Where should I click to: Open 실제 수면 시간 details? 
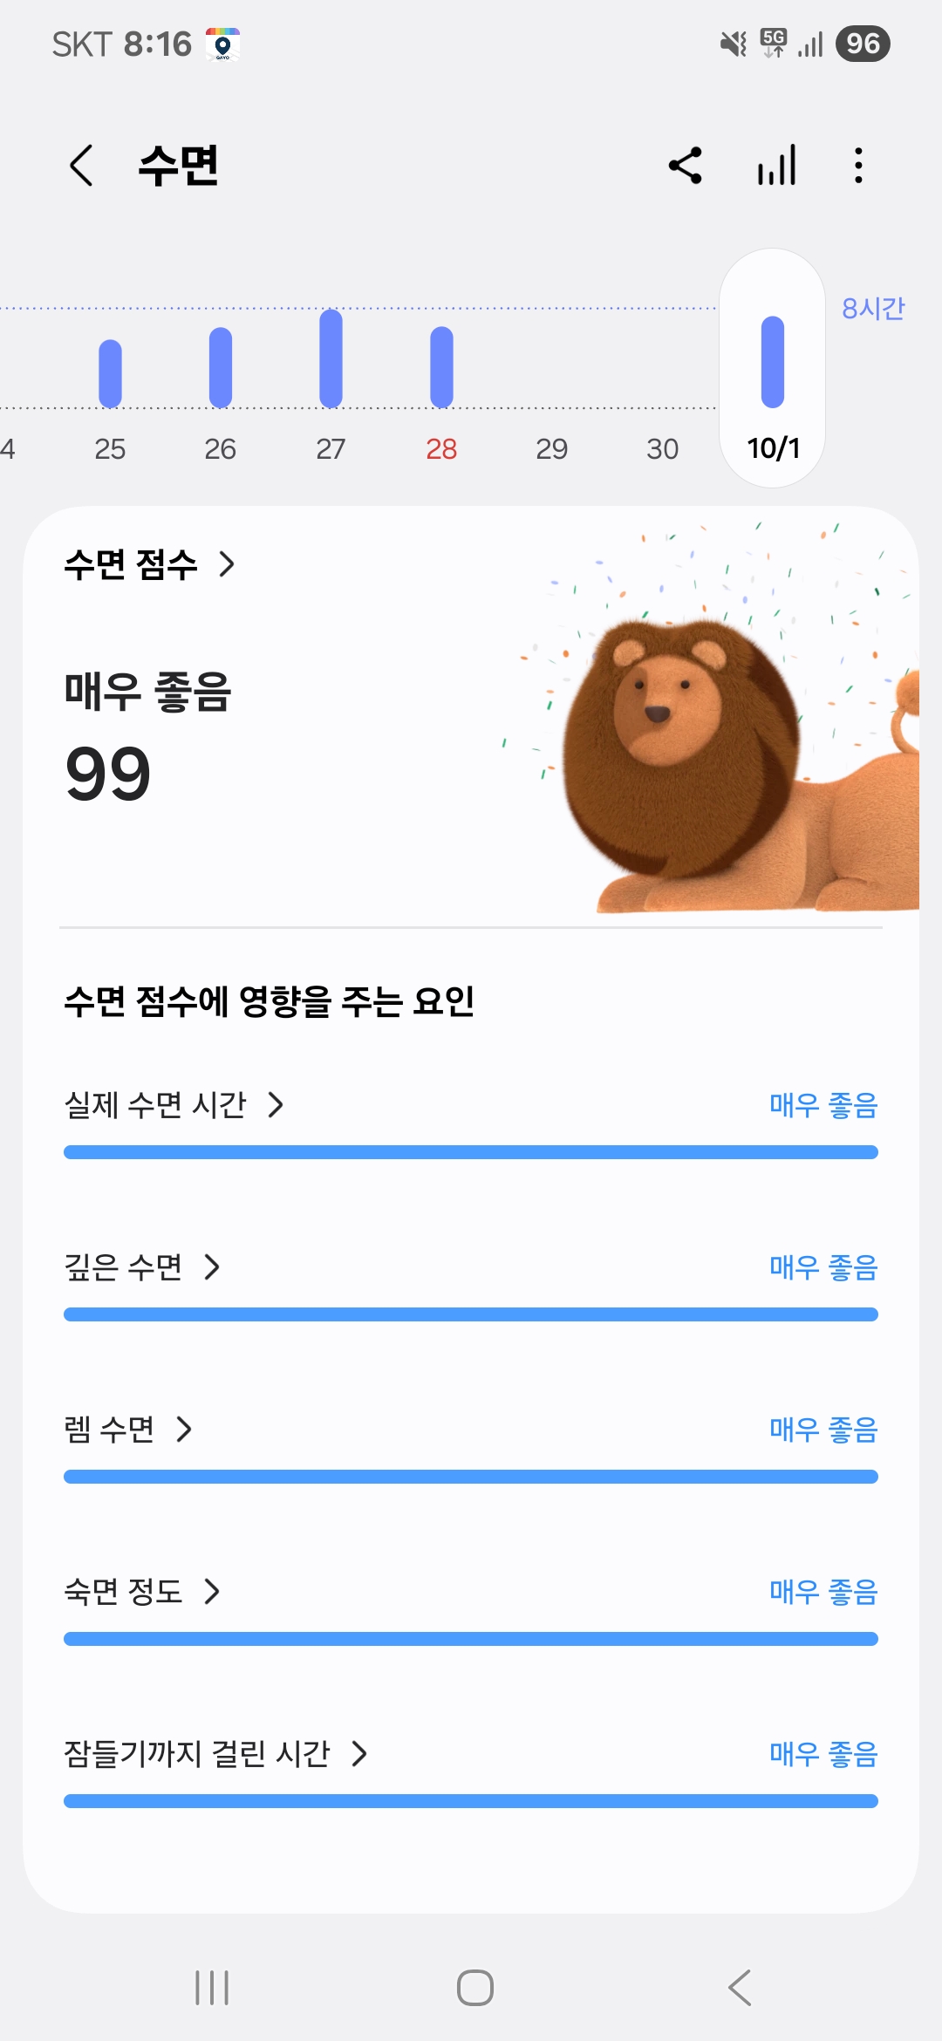click(174, 1105)
